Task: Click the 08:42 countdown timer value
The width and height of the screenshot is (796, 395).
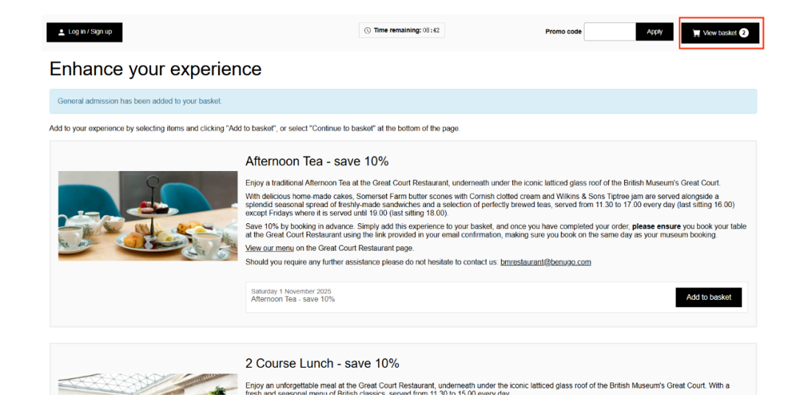Action: click(431, 31)
